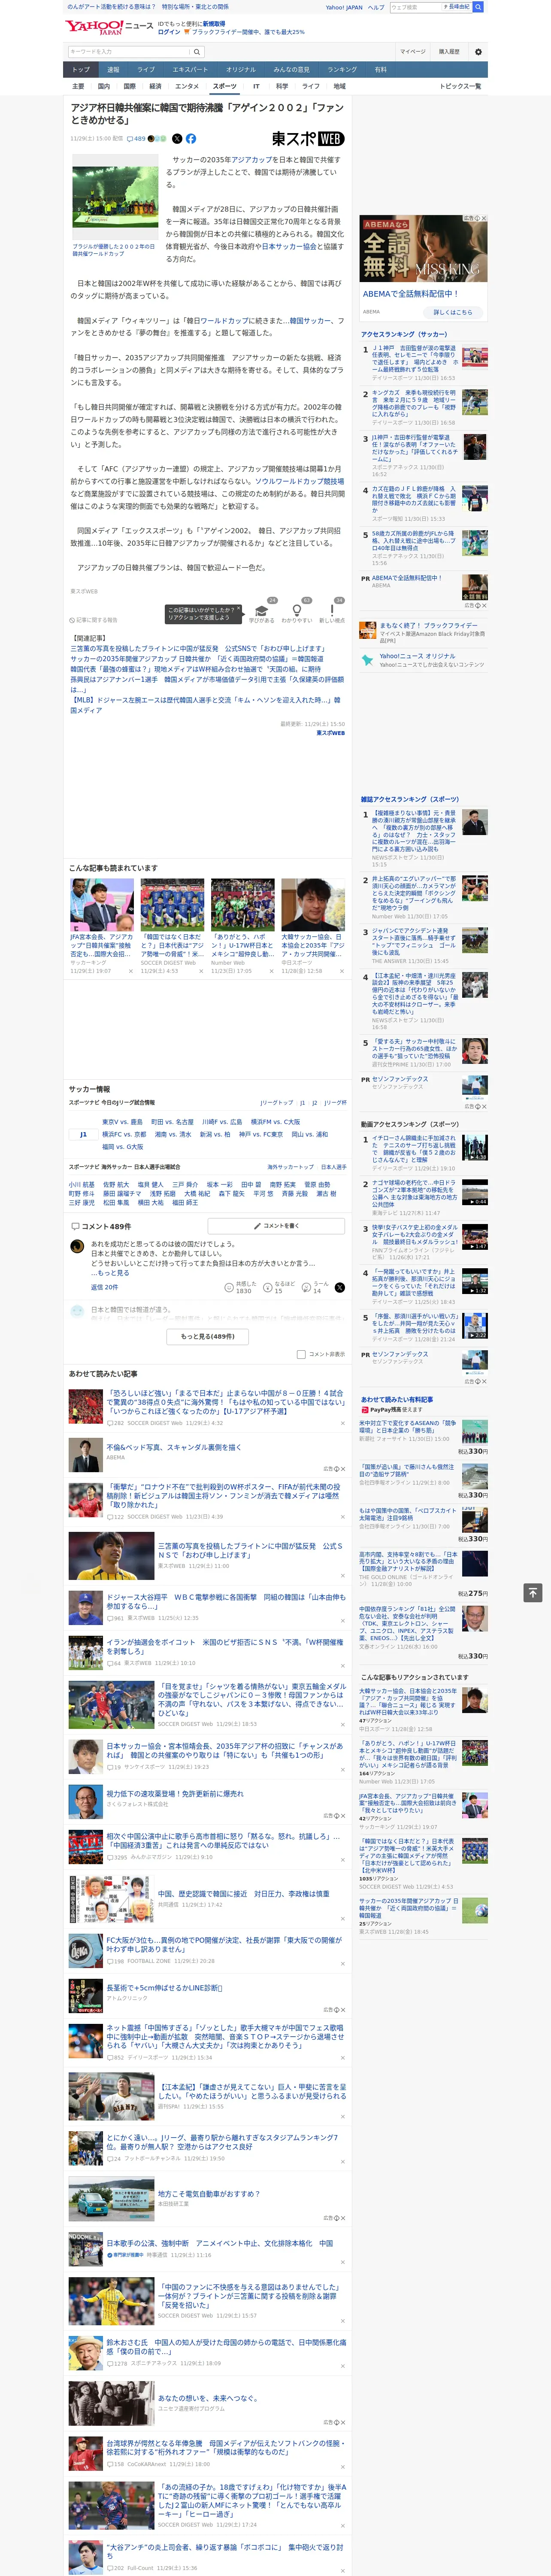Select the 速報 navigation tab

[x=113, y=69]
